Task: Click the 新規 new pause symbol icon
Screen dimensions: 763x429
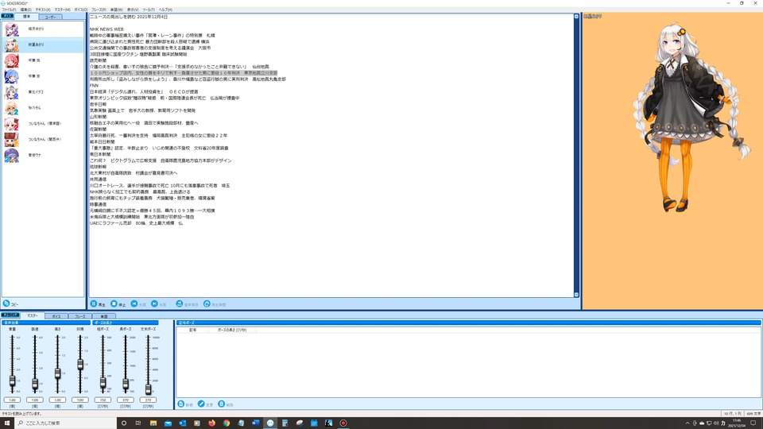Action: point(181,404)
